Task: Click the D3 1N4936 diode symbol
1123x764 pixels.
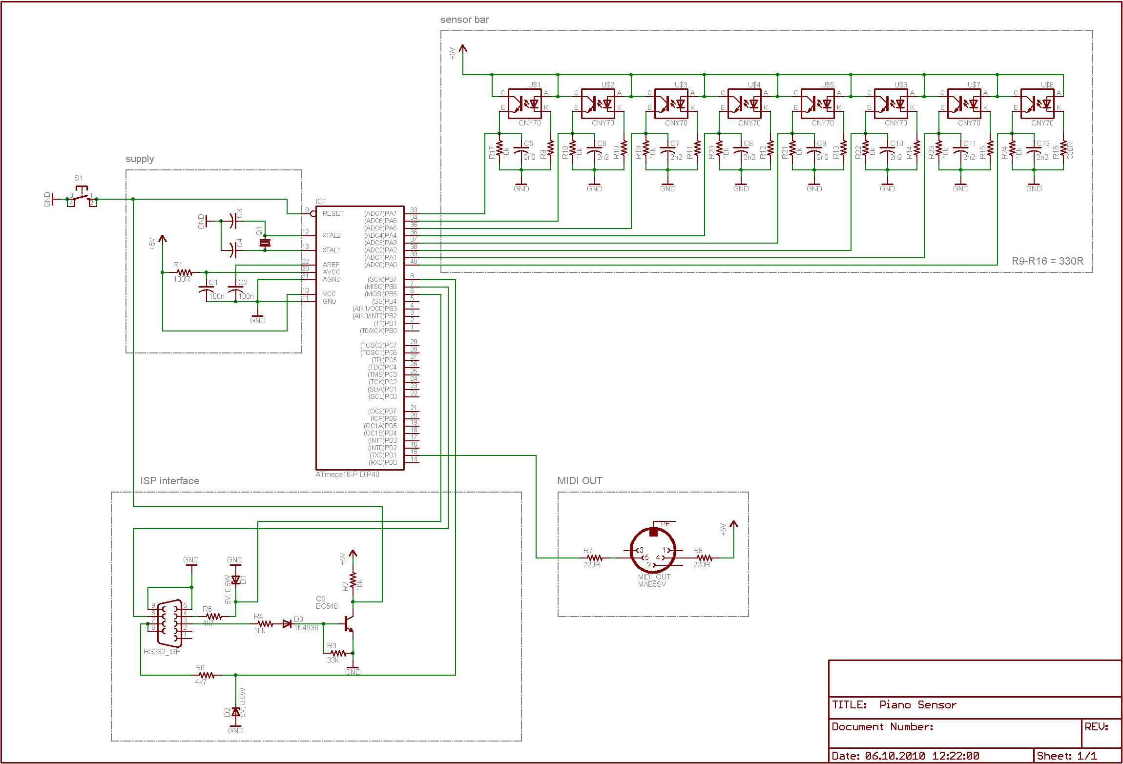Action: click(287, 623)
